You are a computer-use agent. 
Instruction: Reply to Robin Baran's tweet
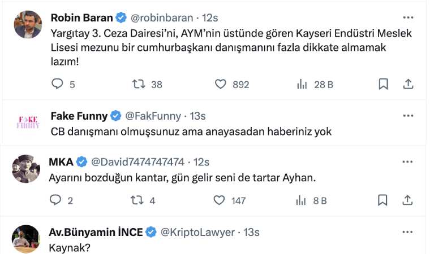(58, 84)
